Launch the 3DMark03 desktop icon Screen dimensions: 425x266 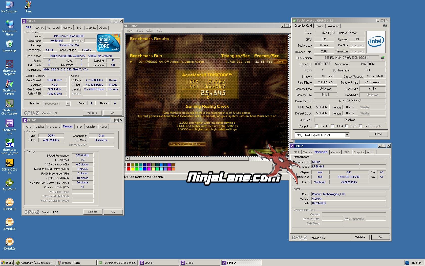pyautogui.click(x=9, y=204)
